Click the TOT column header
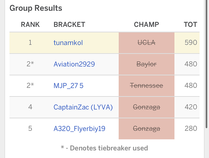209x158 pixels. 190,24
